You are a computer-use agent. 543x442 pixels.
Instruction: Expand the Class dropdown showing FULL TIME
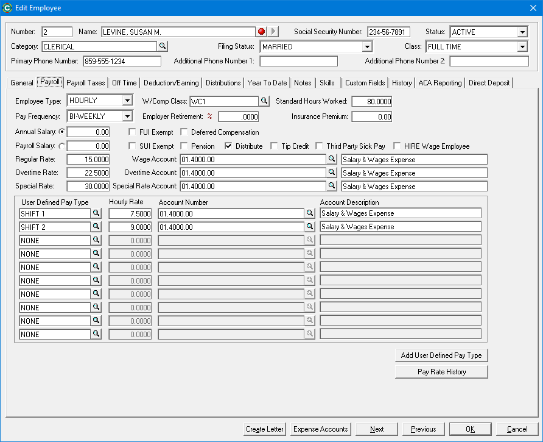point(522,46)
